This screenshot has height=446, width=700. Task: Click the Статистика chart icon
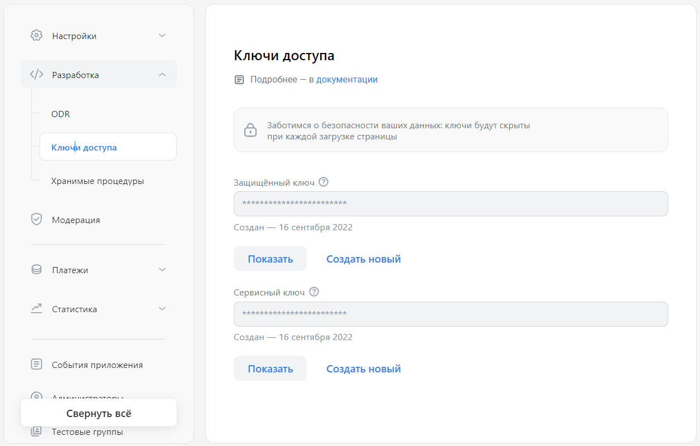pos(36,308)
